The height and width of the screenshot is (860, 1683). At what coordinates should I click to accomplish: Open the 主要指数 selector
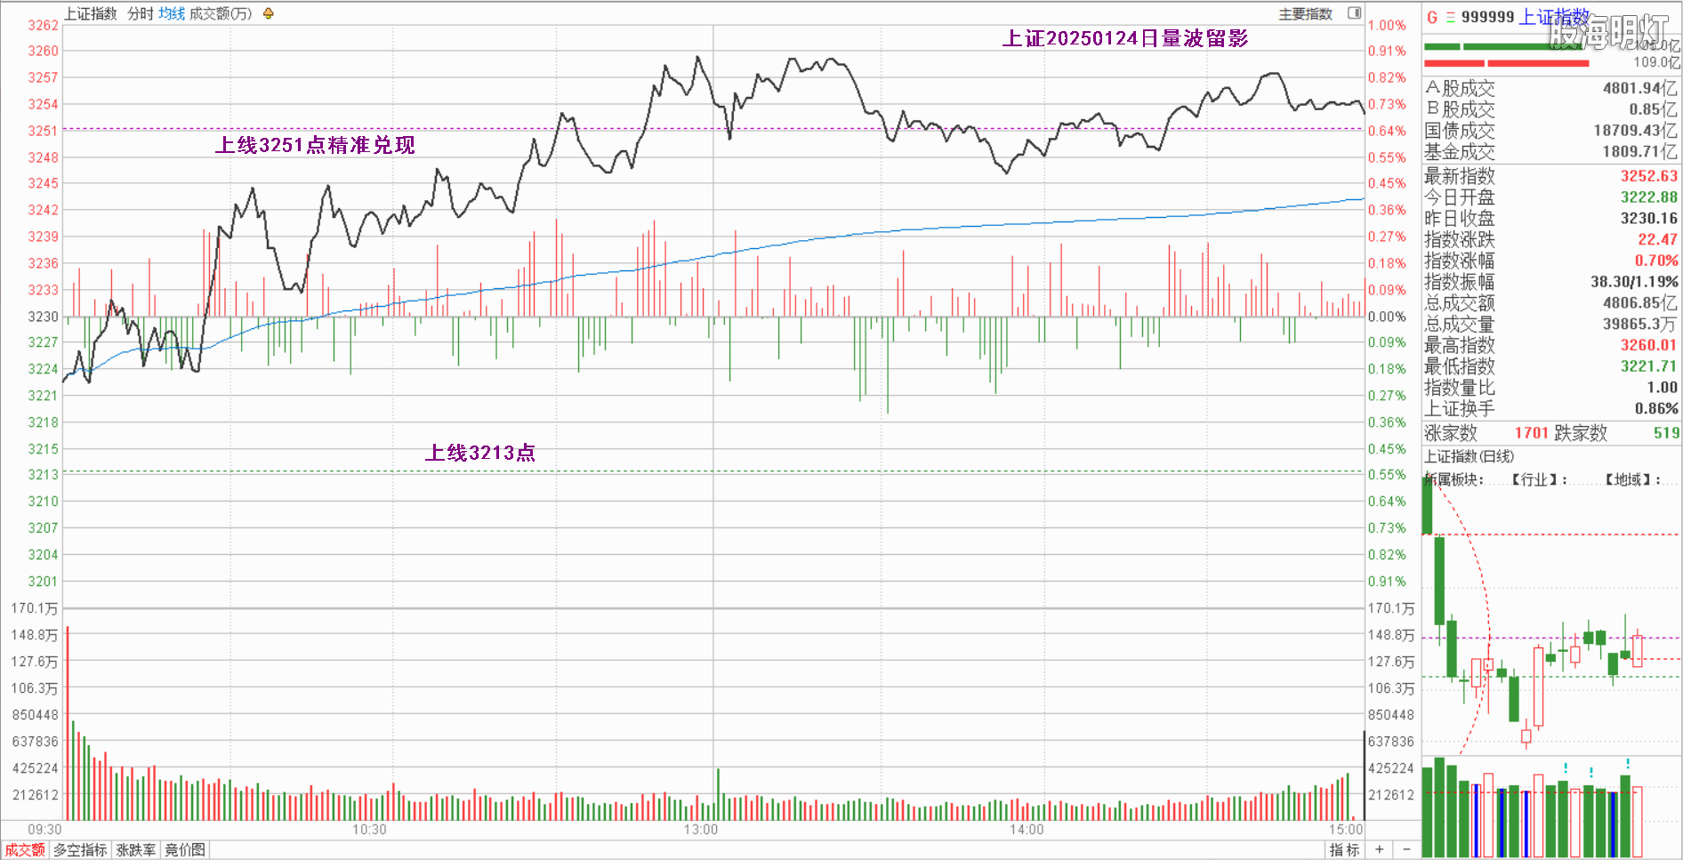pyautogui.click(x=1306, y=13)
